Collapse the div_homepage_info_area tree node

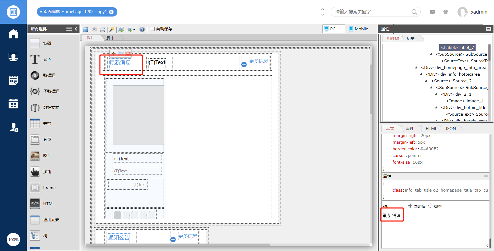pyautogui.click(x=416, y=68)
